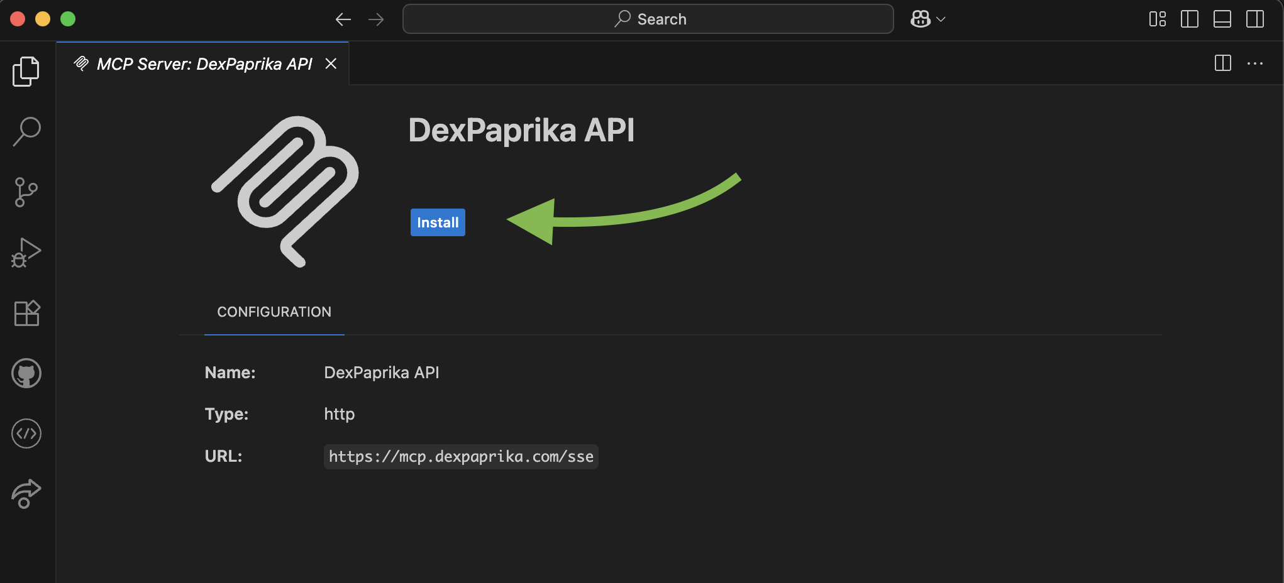Expand the Copilot dropdown chevron
The height and width of the screenshot is (583, 1284).
point(941,19)
